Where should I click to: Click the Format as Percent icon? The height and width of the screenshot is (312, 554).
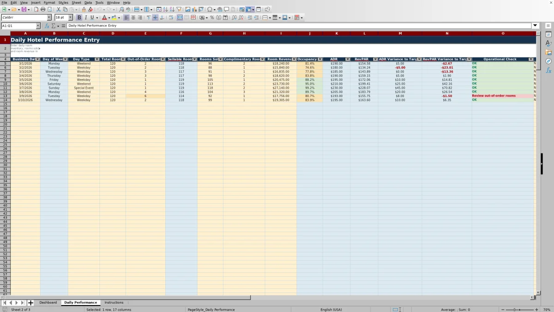(x=212, y=18)
